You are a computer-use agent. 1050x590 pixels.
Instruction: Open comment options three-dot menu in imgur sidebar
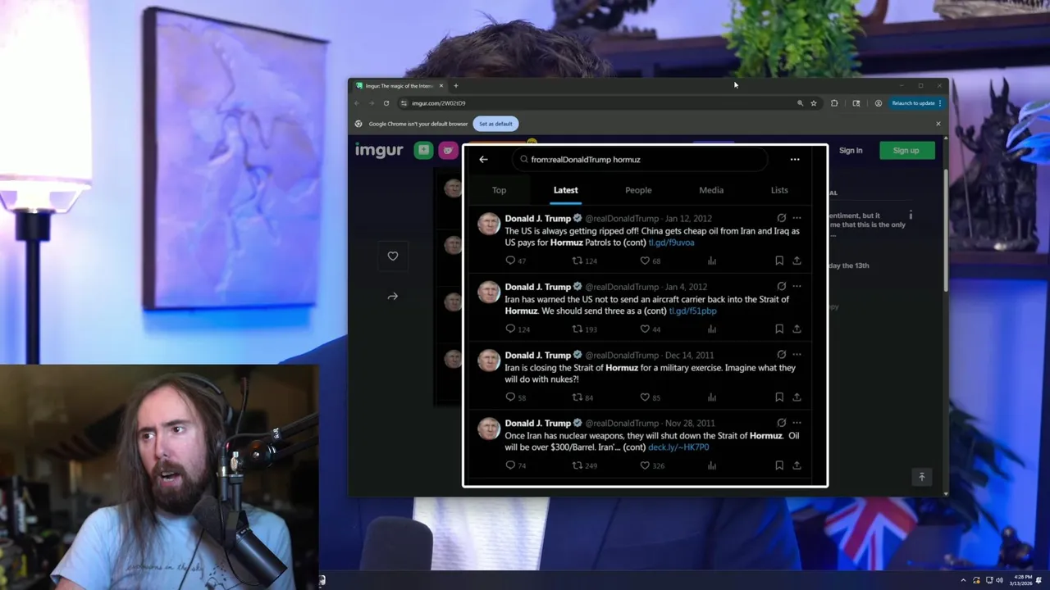click(910, 216)
